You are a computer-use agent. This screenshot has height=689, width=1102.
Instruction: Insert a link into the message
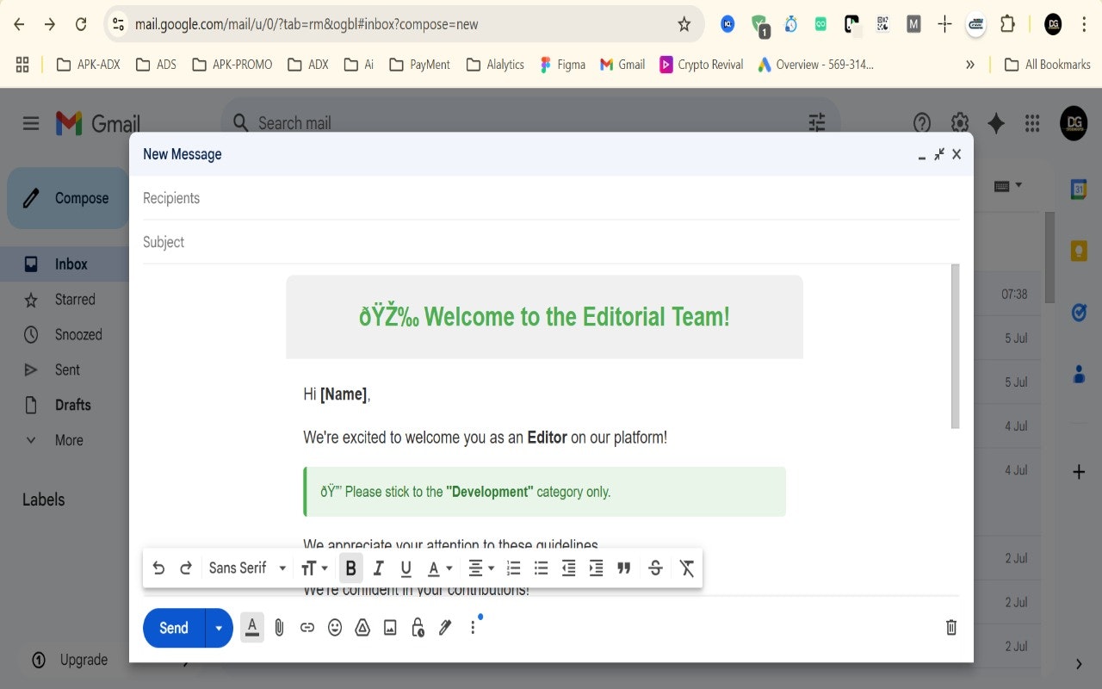pyautogui.click(x=306, y=627)
